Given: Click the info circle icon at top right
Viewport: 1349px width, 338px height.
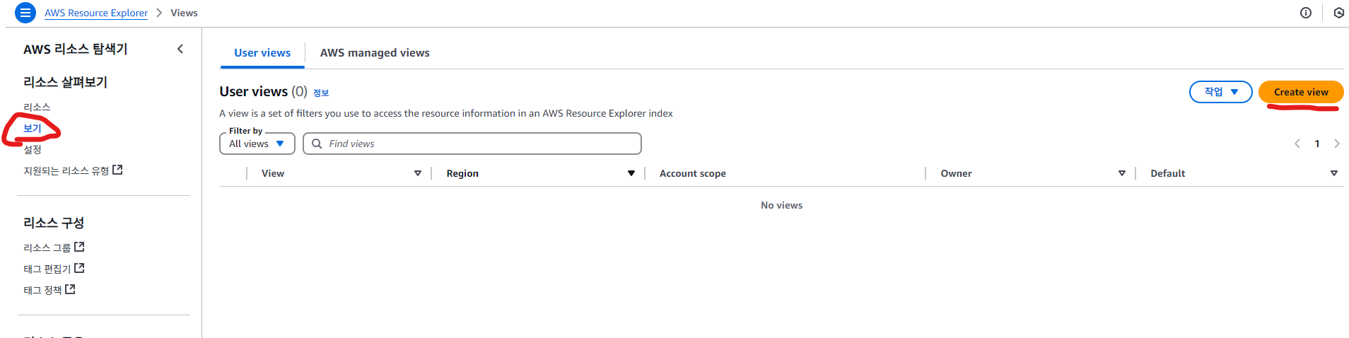Looking at the screenshot, I should [1306, 13].
